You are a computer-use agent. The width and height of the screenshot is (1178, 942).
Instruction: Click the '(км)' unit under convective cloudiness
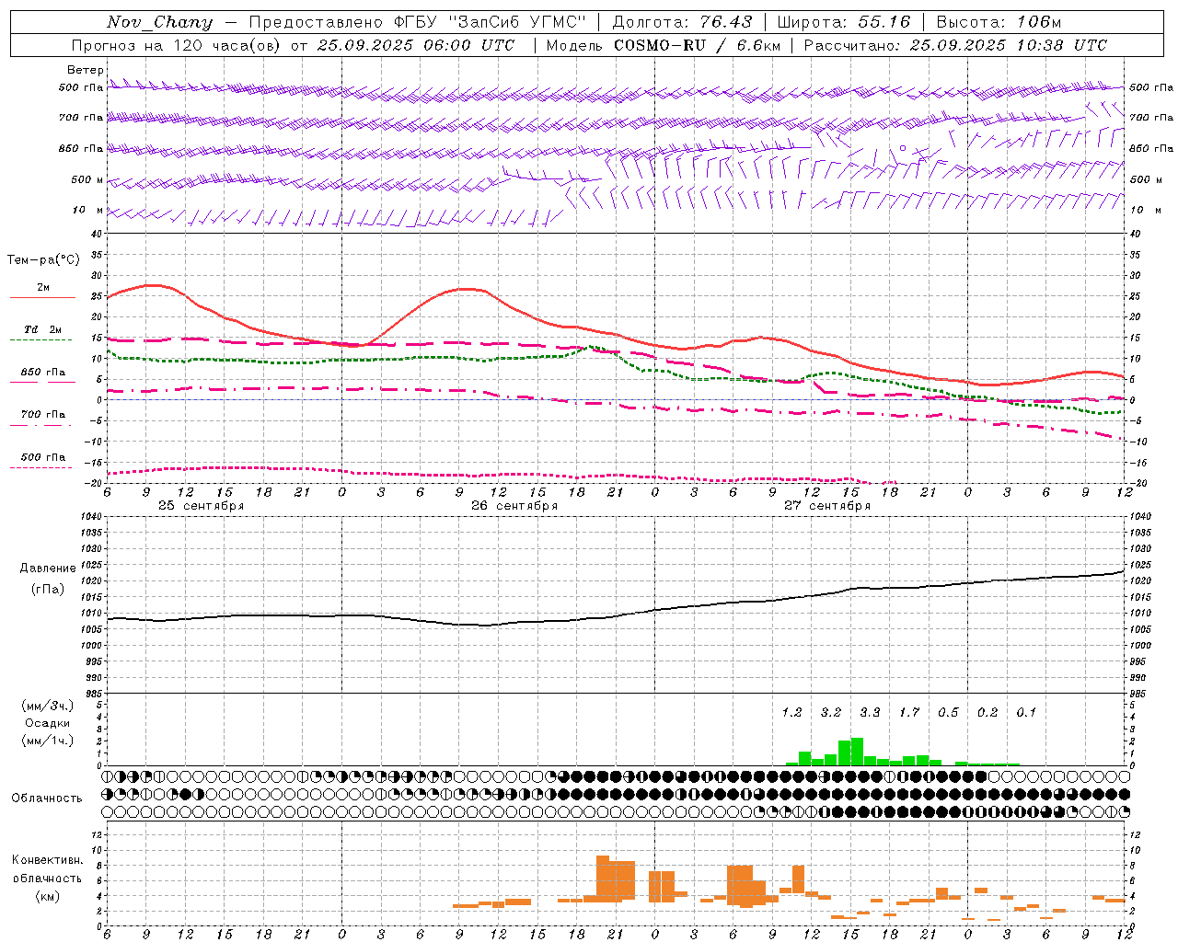point(48,896)
